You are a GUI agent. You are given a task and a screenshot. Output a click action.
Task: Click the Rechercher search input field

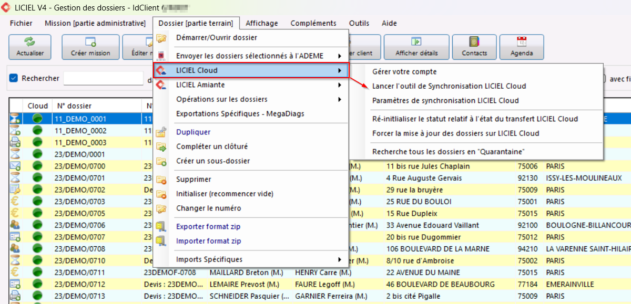(x=104, y=78)
